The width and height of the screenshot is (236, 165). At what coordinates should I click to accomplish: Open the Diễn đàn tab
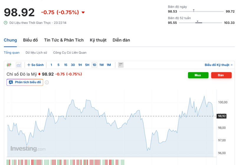pos(121,40)
